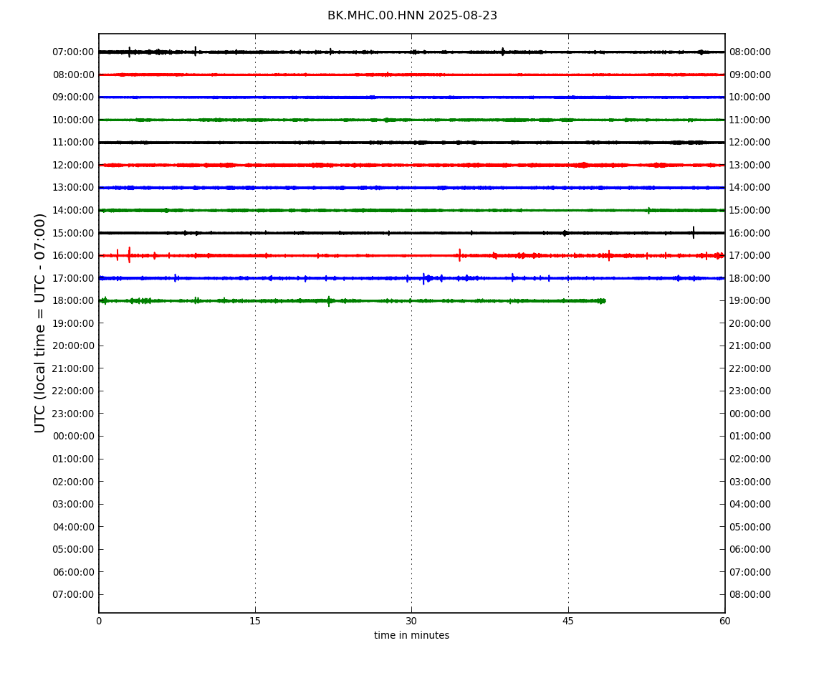Viewport: 824px width, 681px height.
Task: Click the green 10:00:00 seismic trace
Action: 411,120
